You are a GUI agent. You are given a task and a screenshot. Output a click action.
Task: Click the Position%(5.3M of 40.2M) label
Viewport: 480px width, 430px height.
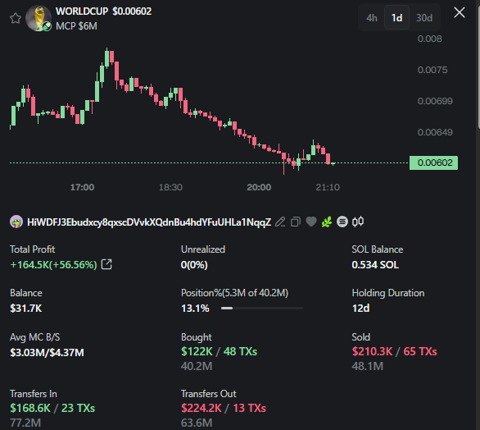(235, 293)
